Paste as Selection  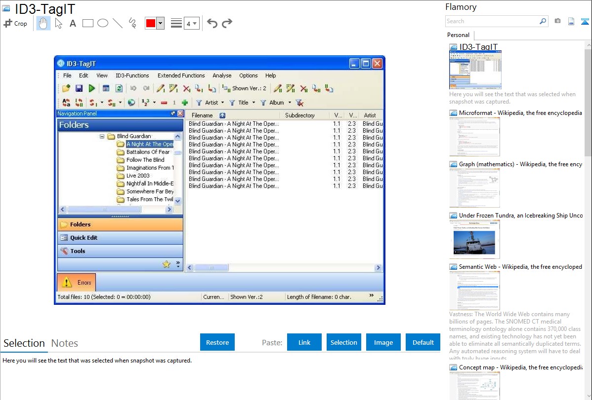(343, 342)
